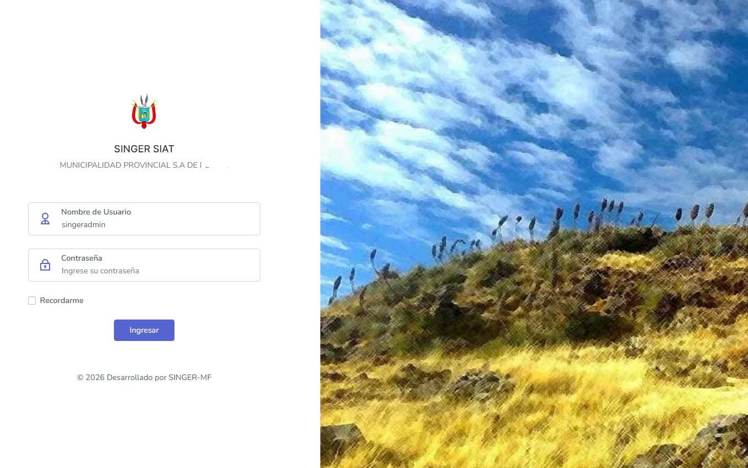Screen dimensions: 748x468
Task: Submit login with the Ingresar button
Action: point(144,330)
